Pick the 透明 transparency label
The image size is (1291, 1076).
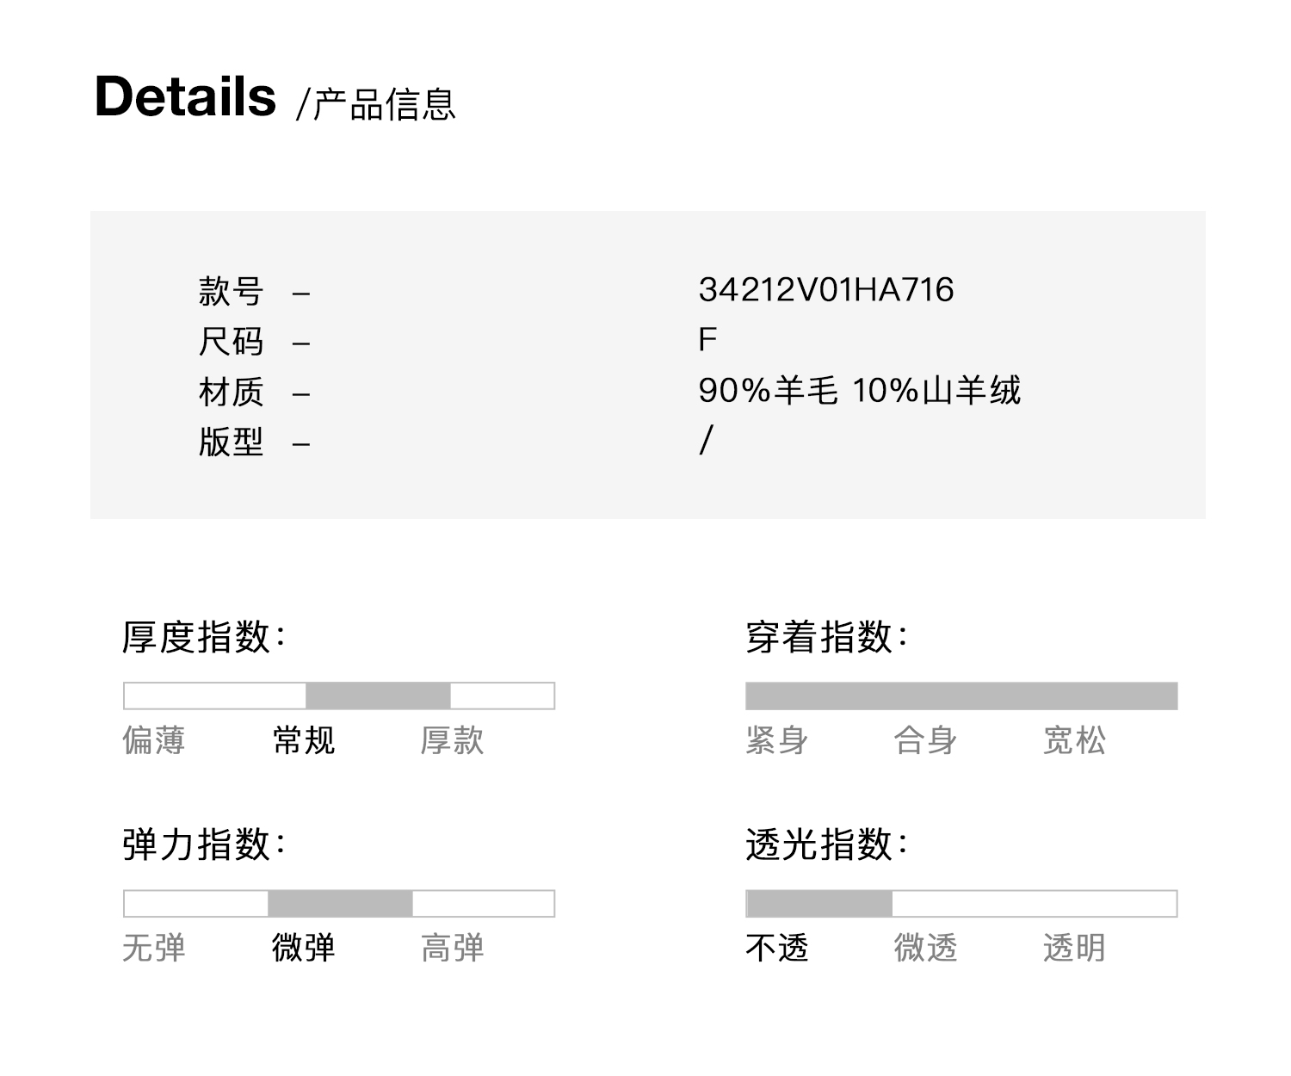[1074, 948]
